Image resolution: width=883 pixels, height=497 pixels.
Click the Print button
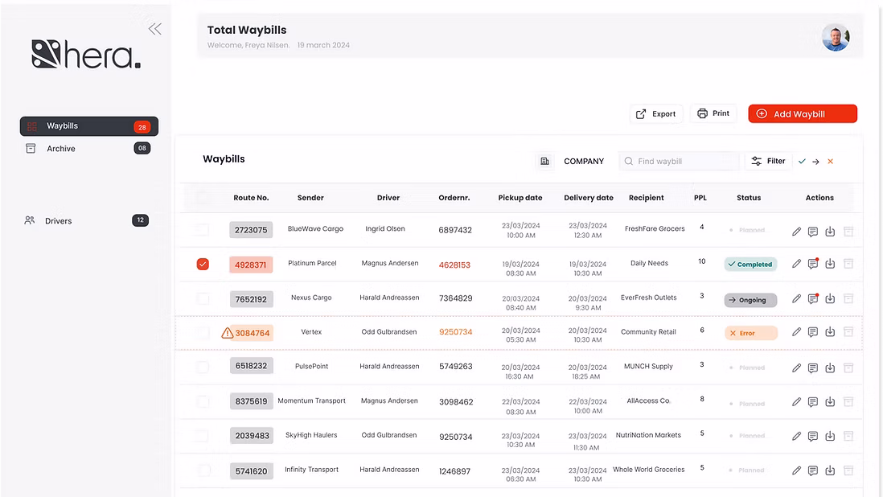coord(713,113)
